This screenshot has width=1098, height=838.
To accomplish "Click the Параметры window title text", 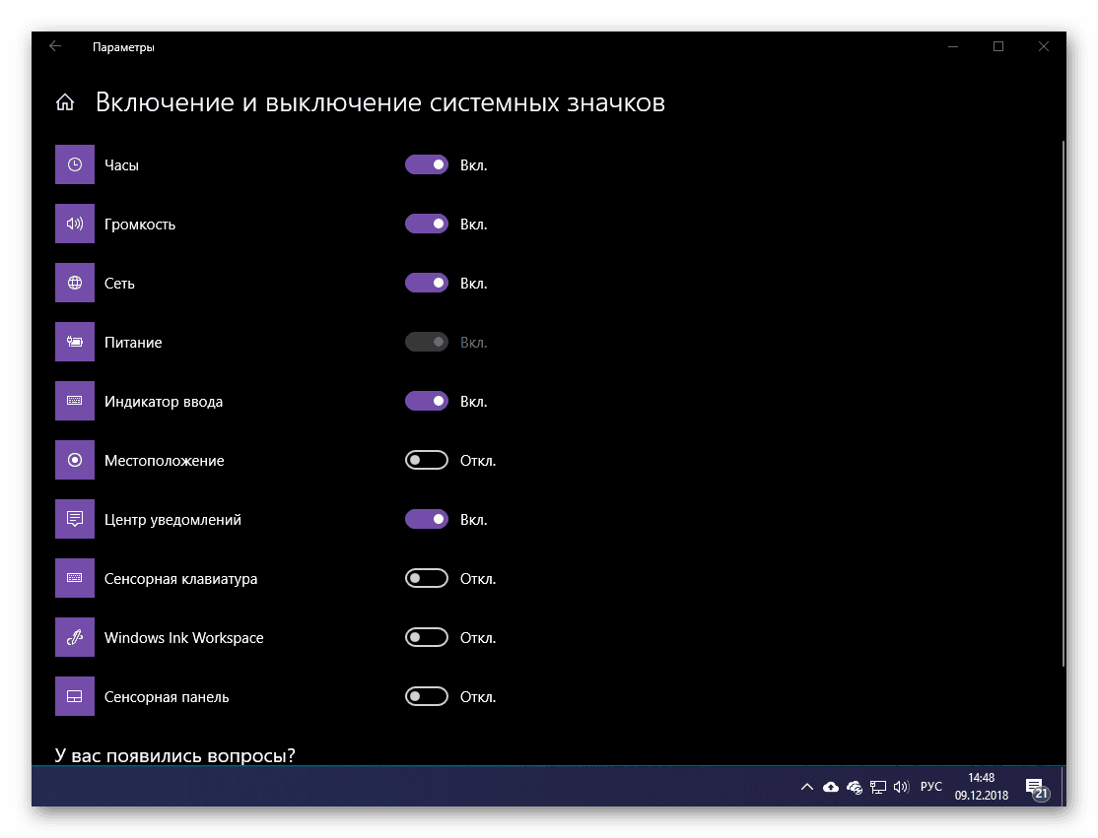I will pos(123,47).
